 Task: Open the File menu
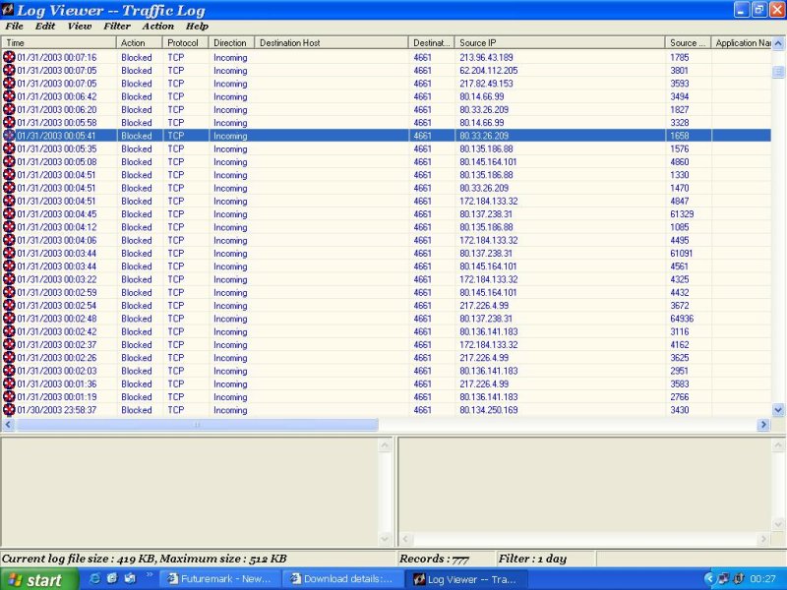14,27
